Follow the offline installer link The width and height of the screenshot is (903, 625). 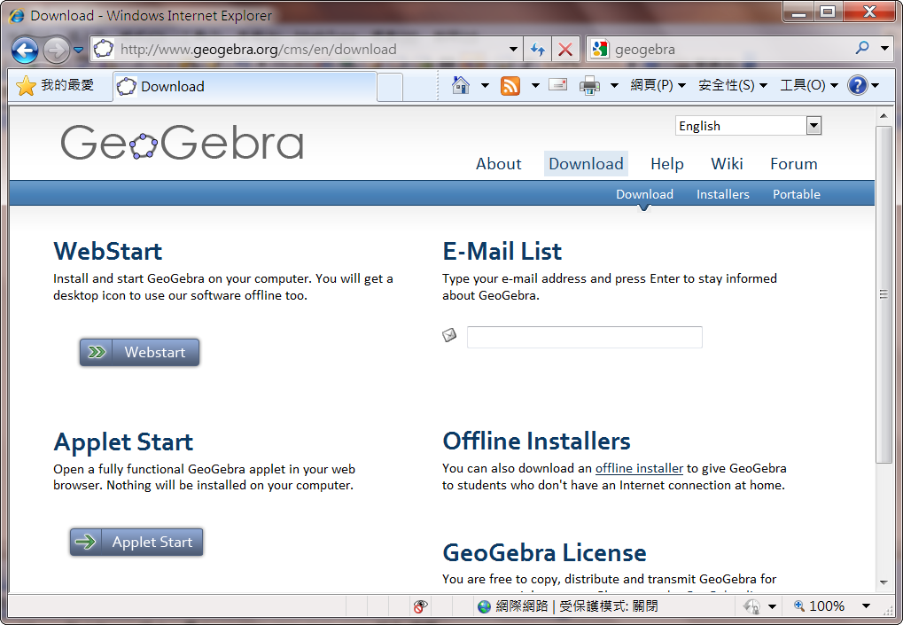pos(639,468)
